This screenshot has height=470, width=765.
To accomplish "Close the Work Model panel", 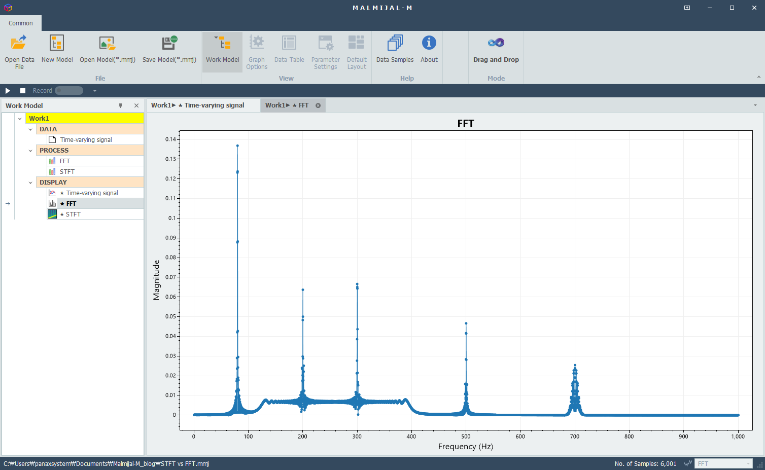I will 136,105.
